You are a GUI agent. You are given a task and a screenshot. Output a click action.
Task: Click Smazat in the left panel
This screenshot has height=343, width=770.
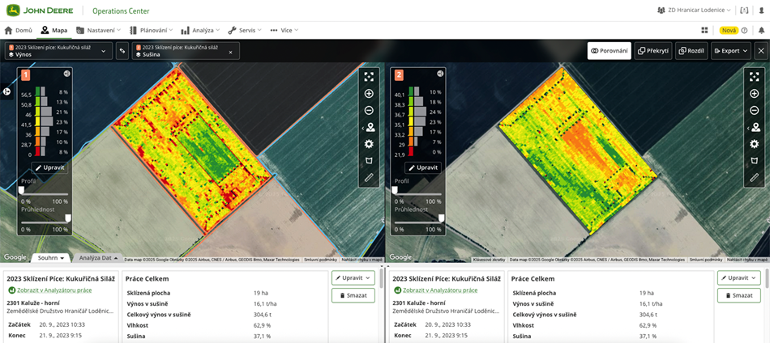coord(353,295)
